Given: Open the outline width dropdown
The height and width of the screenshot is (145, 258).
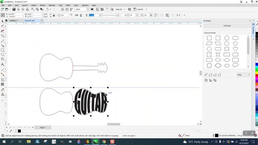Looking at the screenshot, I should pyautogui.click(x=100, y=15).
